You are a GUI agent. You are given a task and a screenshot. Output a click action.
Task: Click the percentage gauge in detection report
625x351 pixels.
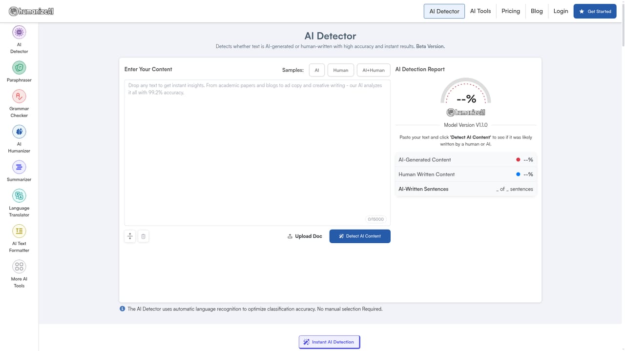point(466,91)
